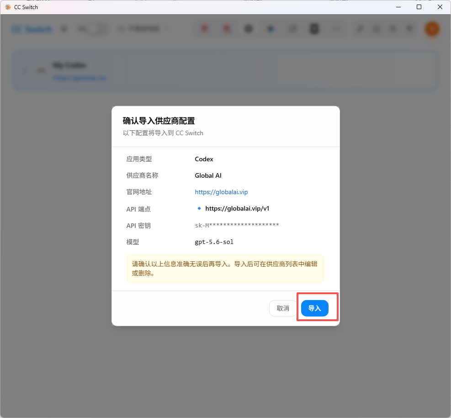This screenshot has height=418, width=451.
Task: Click the gpt-5.6-sol model value
Action: [x=214, y=242]
